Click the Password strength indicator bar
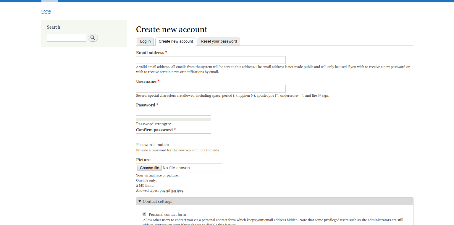 coord(173,119)
